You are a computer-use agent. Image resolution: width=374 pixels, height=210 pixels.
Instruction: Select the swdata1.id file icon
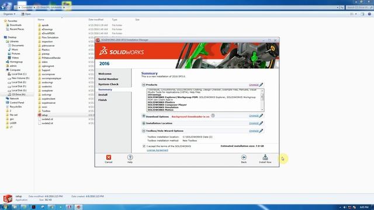(x=40, y=119)
